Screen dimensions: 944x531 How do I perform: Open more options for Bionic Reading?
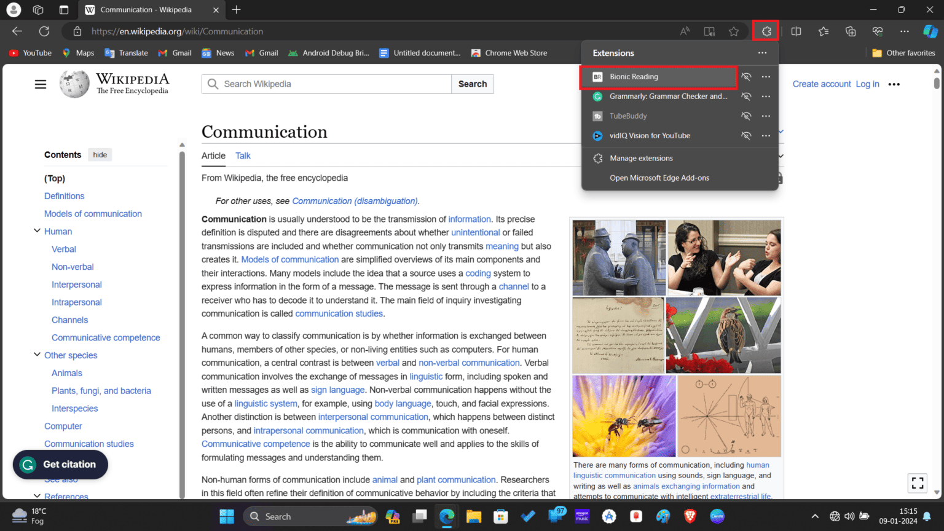pyautogui.click(x=766, y=77)
